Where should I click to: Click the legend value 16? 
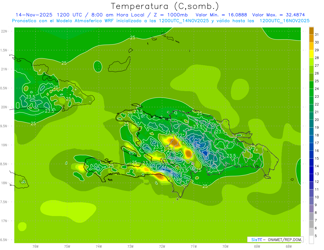click(x=317, y=150)
